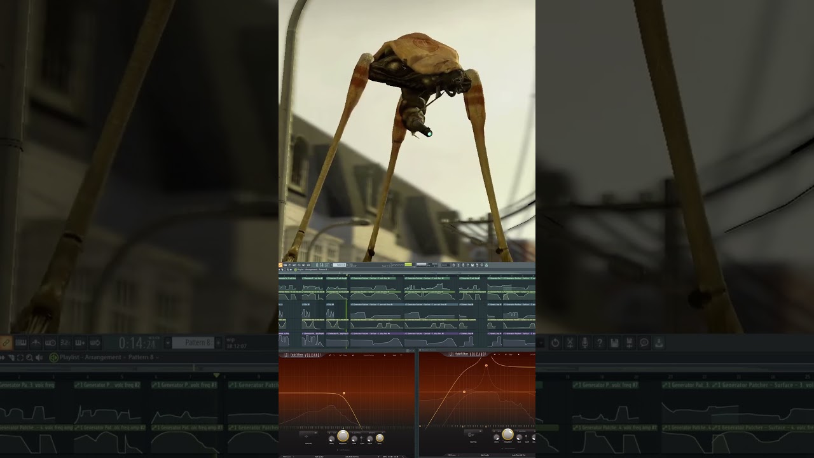Click the speech-bubble icon in the blurred enlarged toolbar
814x458 pixels.
click(x=644, y=343)
